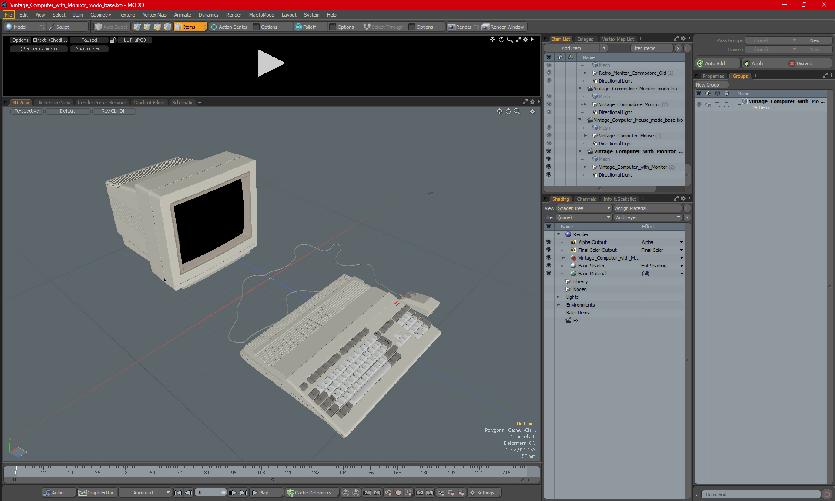Toggle bottom Directional Light visibility
The width and height of the screenshot is (835, 501).
coord(549,175)
